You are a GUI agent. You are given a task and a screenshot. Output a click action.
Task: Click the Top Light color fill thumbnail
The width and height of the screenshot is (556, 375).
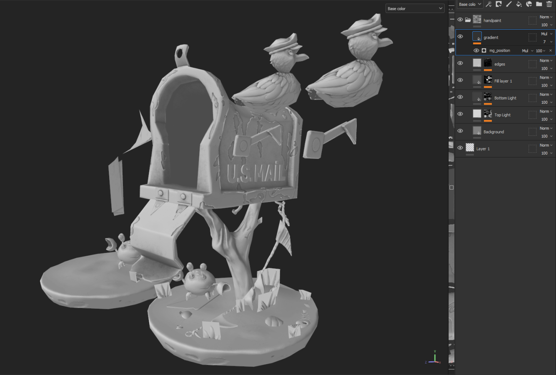(x=477, y=113)
